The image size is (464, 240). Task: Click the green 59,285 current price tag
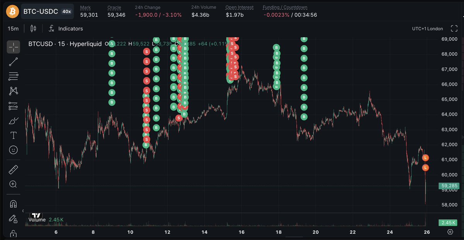pos(449,186)
